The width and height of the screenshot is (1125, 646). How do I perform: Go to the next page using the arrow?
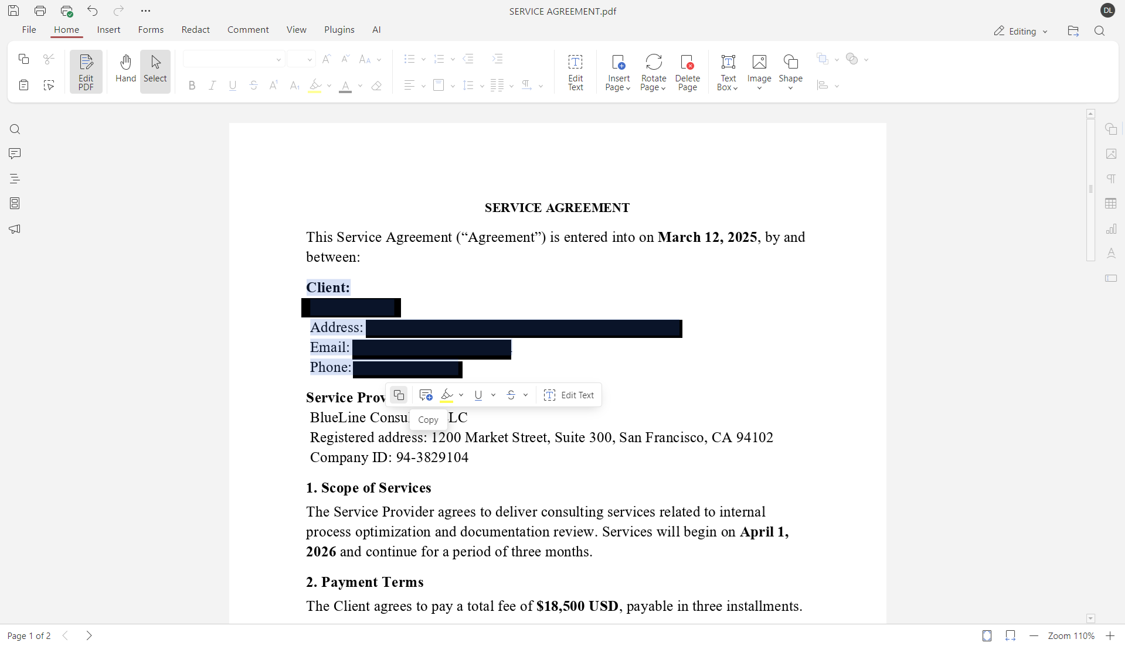(89, 635)
